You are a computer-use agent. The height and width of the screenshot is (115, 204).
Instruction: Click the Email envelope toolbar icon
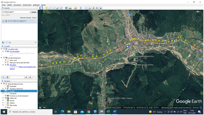(86, 8)
